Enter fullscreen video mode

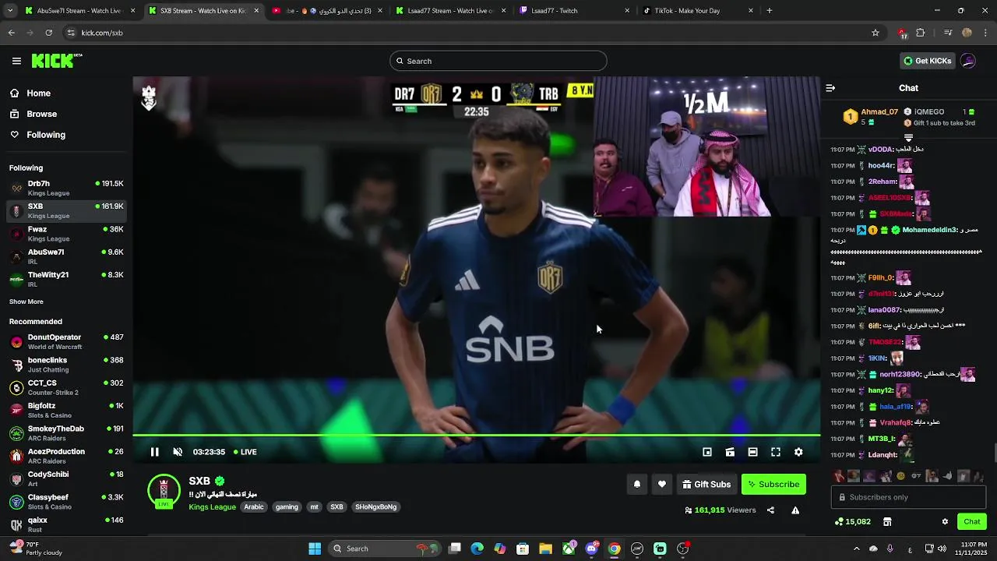[776, 452]
